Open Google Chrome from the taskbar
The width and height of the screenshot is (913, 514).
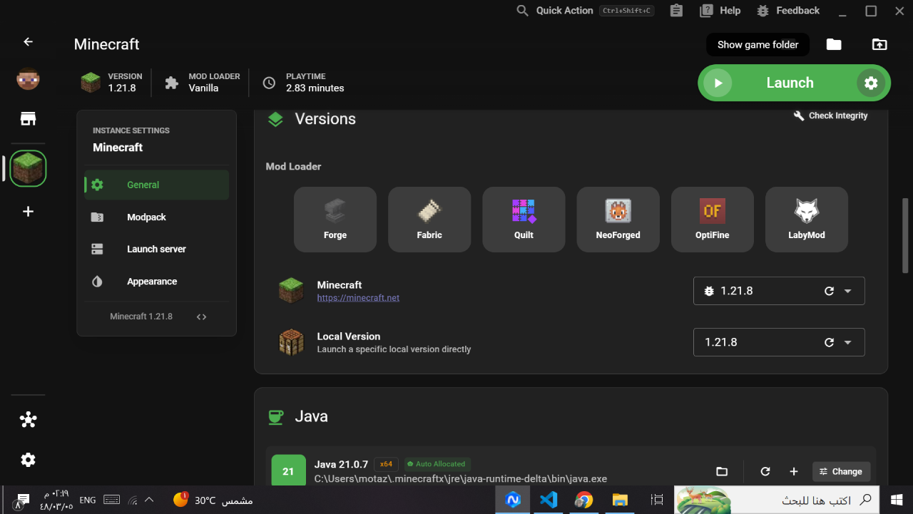tap(584, 500)
